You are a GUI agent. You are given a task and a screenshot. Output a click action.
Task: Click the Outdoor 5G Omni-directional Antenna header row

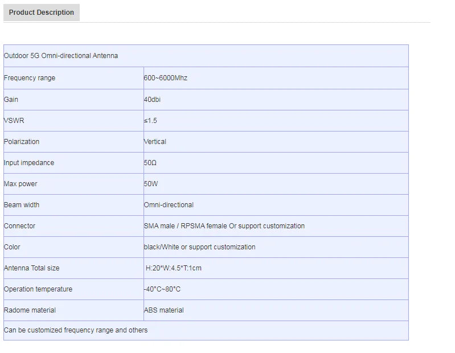tap(206, 56)
